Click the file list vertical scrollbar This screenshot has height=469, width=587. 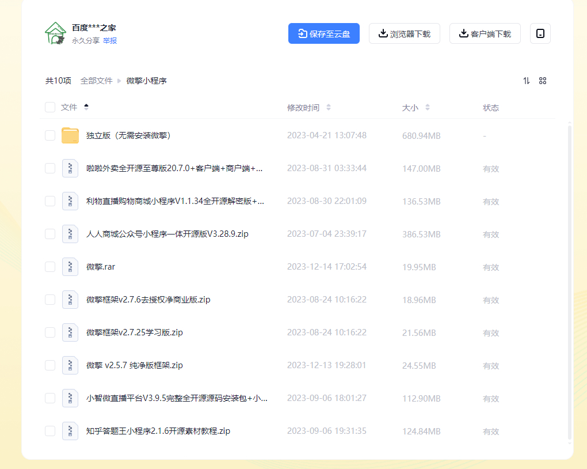570,282
